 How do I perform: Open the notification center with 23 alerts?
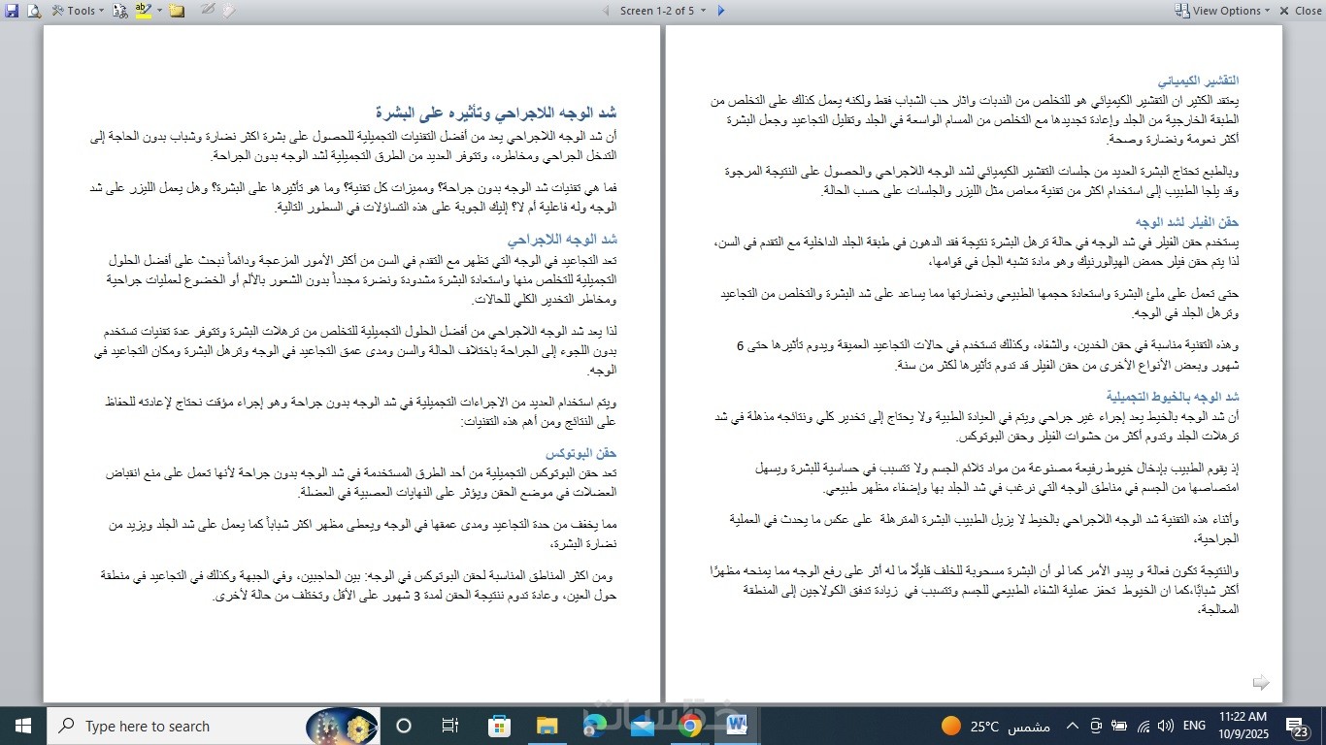pos(1298,726)
